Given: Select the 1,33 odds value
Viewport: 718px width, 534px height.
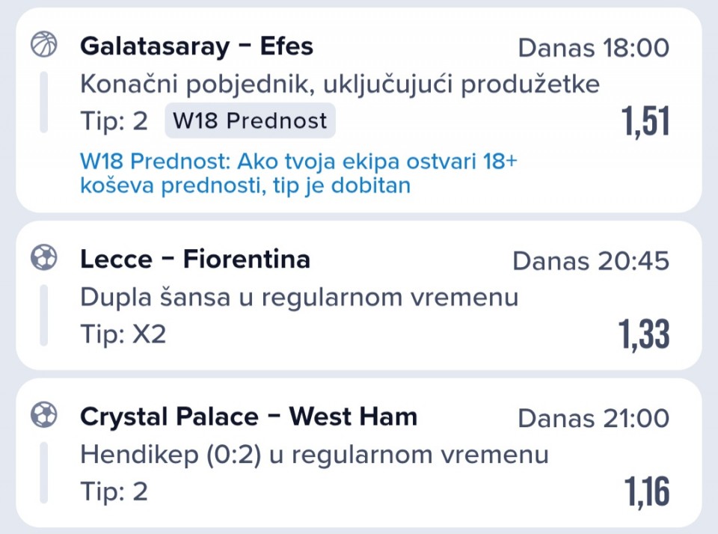Looking at the screenshot, I should pyautogui.click(x=644, y=334).
